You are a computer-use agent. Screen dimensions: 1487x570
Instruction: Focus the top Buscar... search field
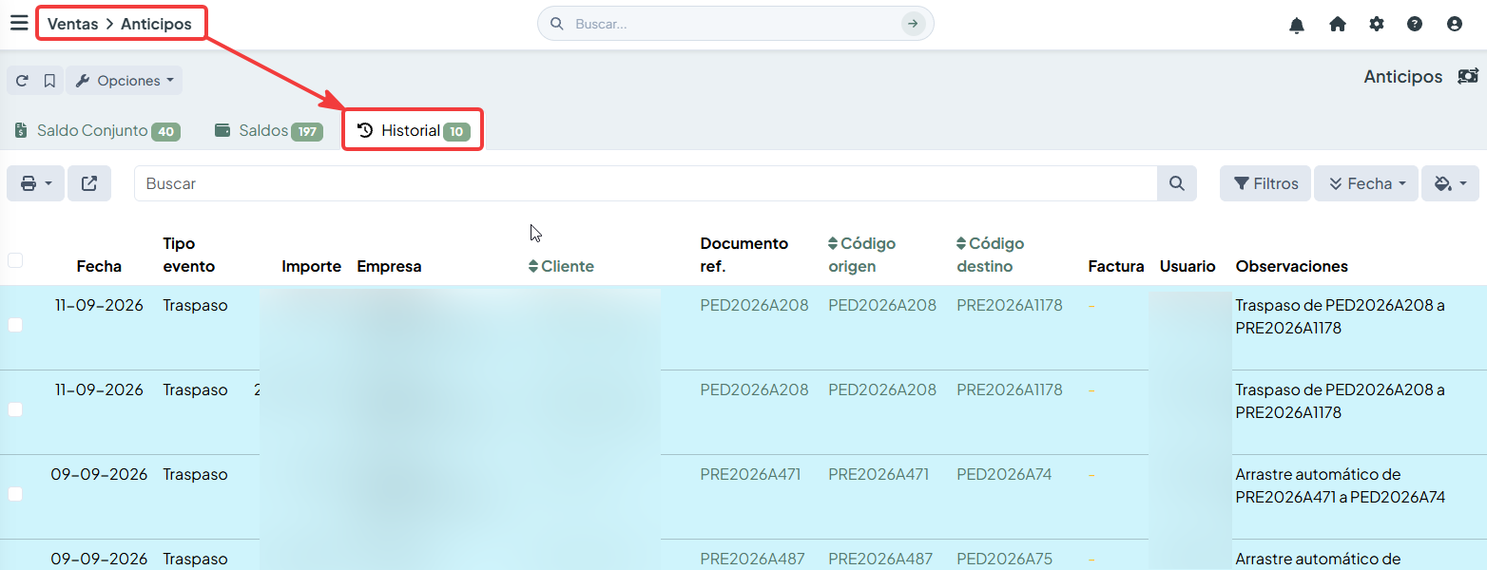[x=734, y=24]
